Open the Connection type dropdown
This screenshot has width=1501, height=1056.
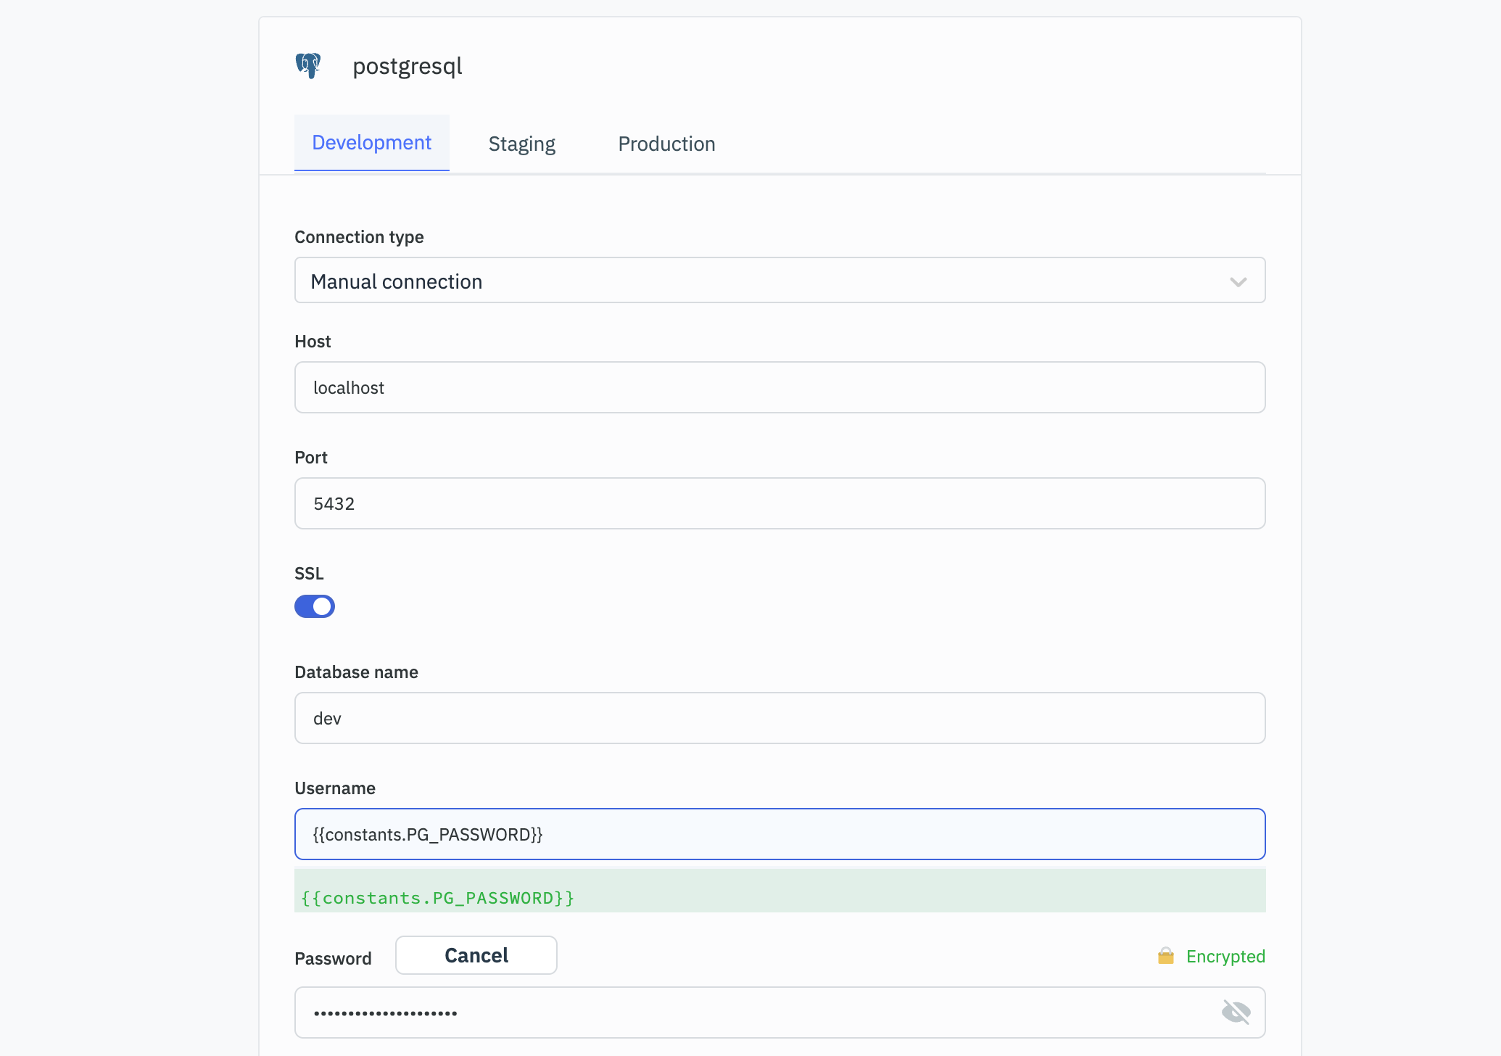(780, 281)
